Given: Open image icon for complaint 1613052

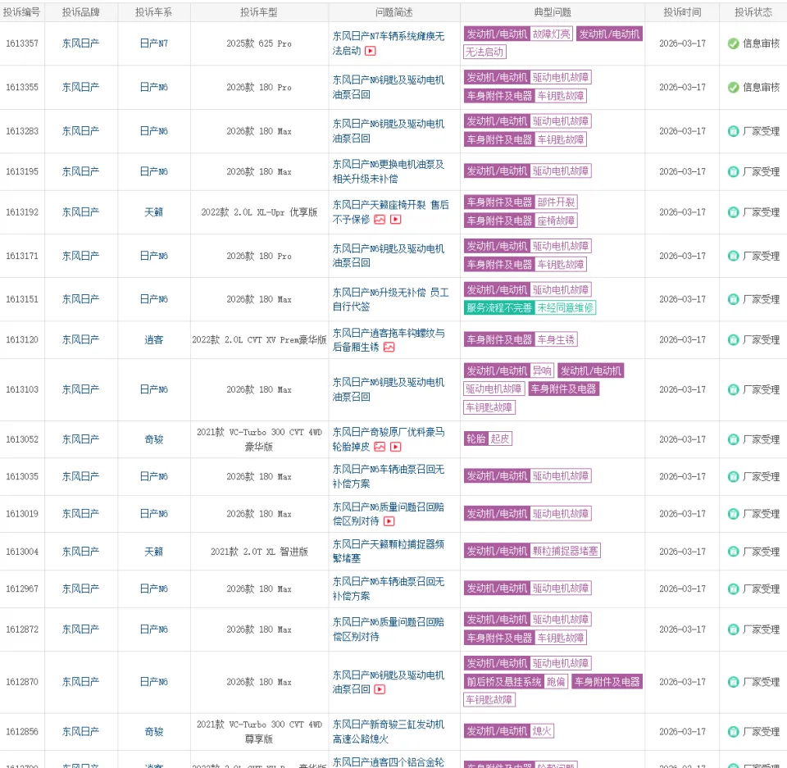Looking at the screenshot, I should click(380, 447).
